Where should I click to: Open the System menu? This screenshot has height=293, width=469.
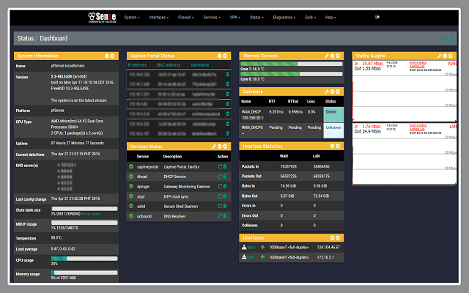click(x=132, y=17)
